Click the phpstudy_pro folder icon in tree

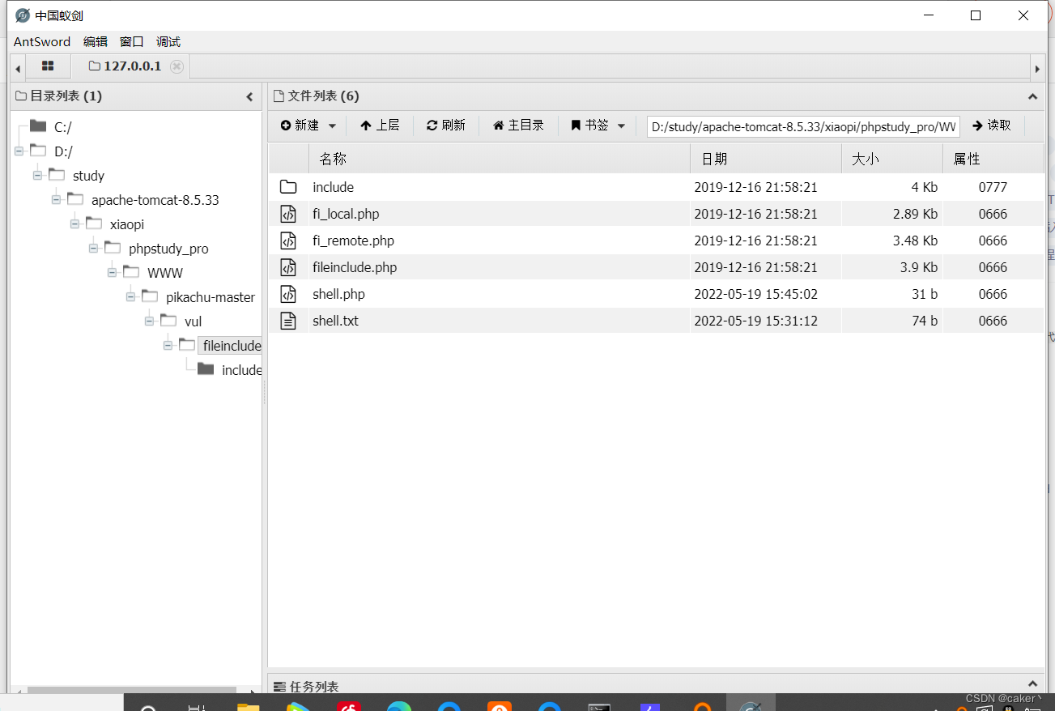tap(113, 247)
